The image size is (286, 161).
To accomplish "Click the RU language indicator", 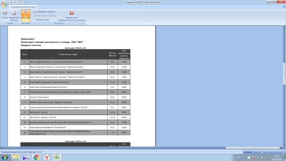I will (x=238, y=157).
